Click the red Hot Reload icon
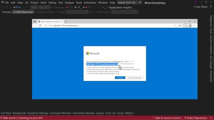 (x=67, y=7)
